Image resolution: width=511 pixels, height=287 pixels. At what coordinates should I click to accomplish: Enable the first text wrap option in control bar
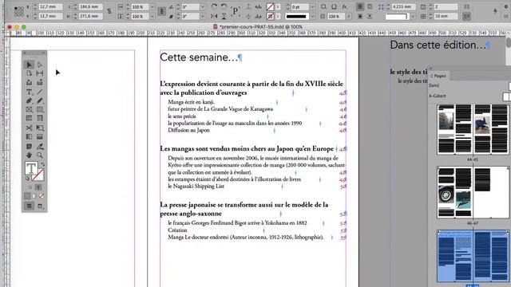click(x=360, y=6)
